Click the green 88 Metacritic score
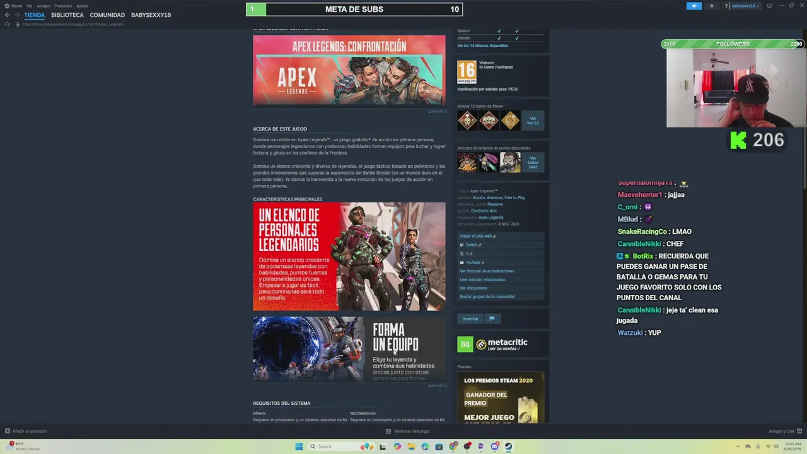807x454 pixels. [x=465, y=344]
